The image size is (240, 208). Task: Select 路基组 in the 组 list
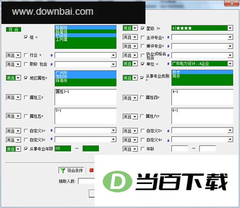85,32
